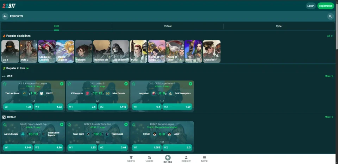Play stream for IC Prospects match
The height and width of the screenshot is (164, 338).
(126, 84)
